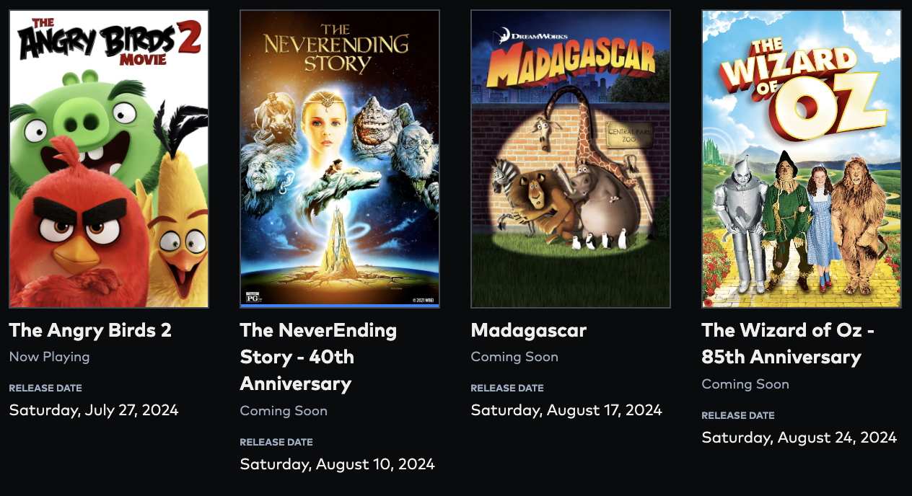Open The NeverEnding Story poster image
This screenshot has height=496, width=912.
click(x=340, y=159)
